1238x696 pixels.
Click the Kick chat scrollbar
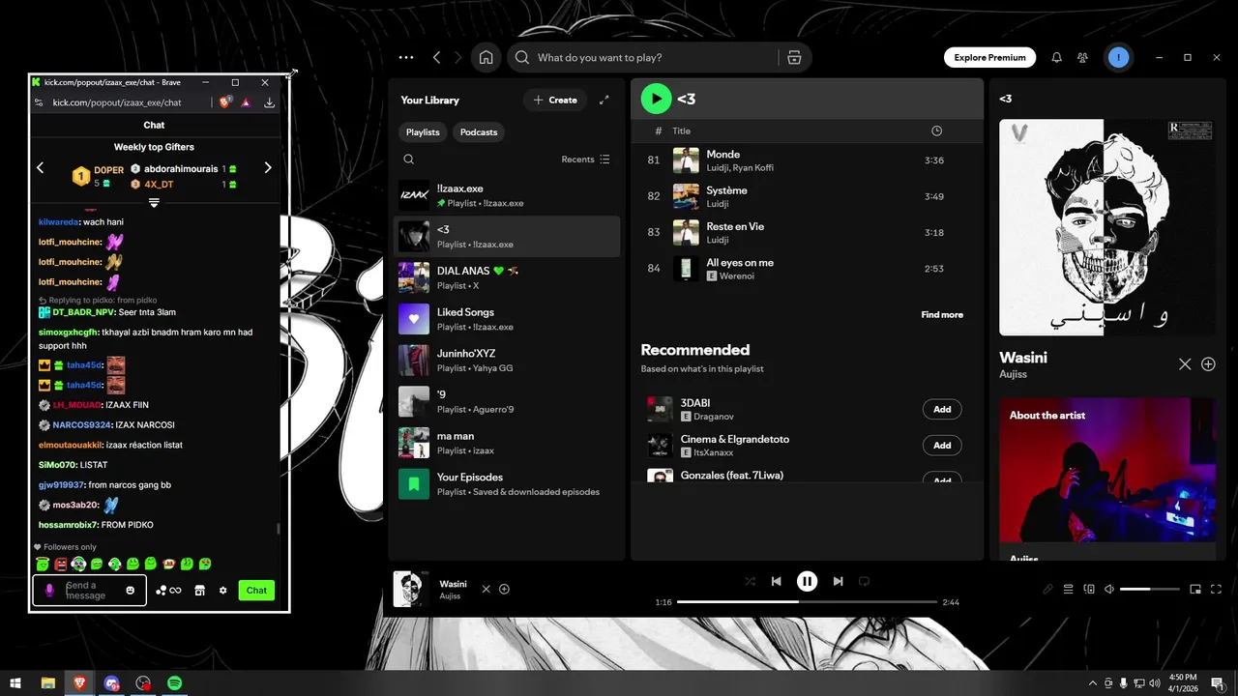(280, 529)
